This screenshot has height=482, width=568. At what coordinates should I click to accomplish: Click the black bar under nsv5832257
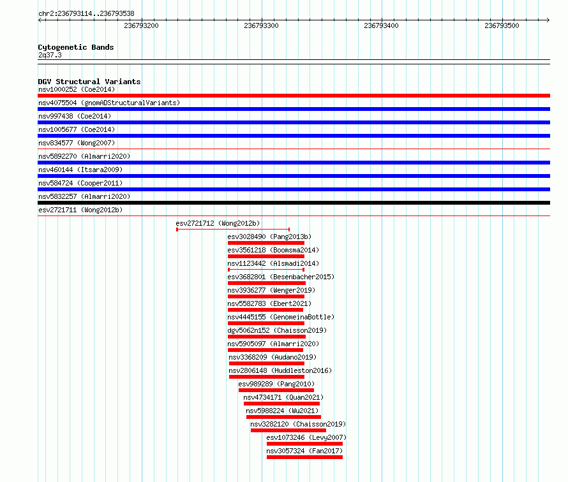[294, 203]
